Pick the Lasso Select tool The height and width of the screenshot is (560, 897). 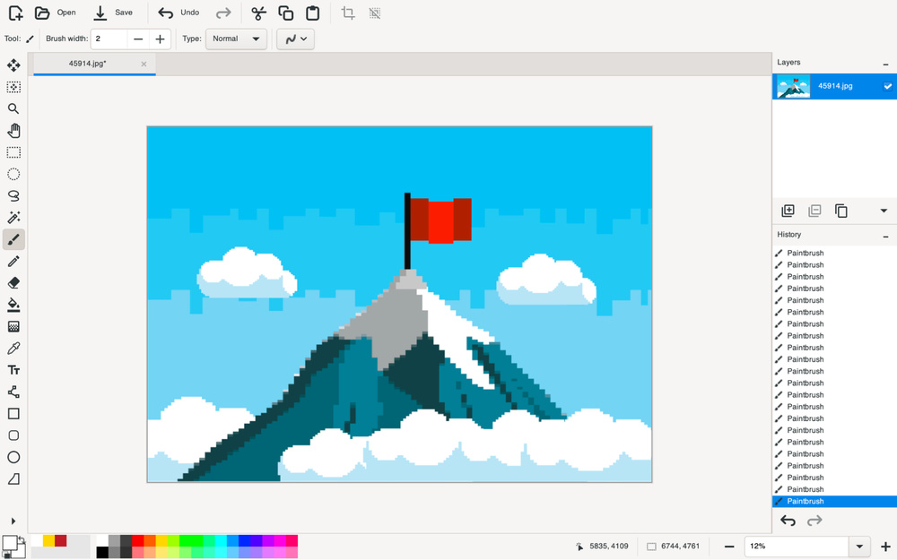(x=13, y=196)
